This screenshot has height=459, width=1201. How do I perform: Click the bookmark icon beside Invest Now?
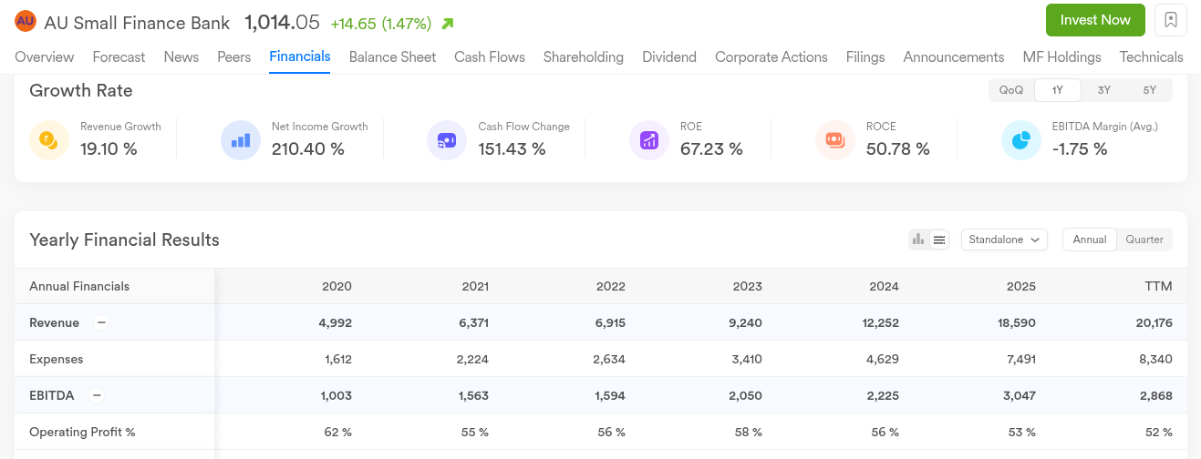point(1170,20)
